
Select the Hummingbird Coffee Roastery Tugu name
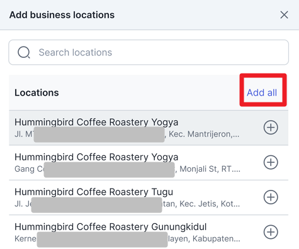pos(94,192)
